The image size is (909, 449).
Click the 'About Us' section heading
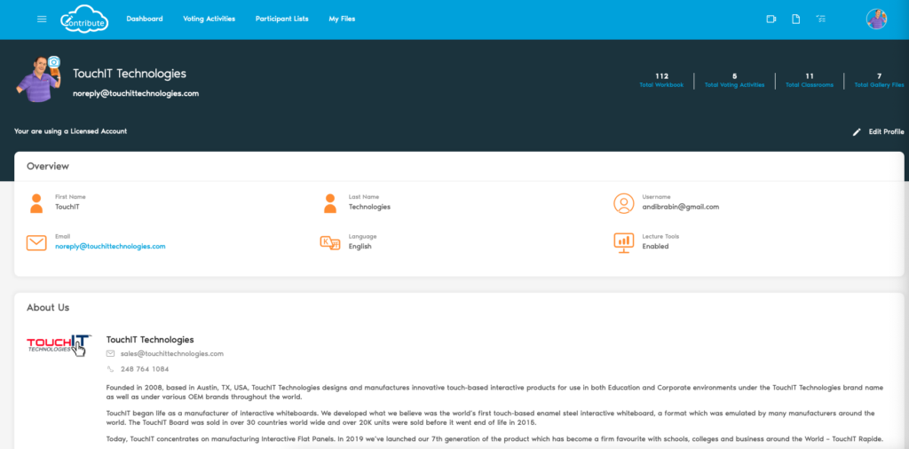(x=48, y=308)
